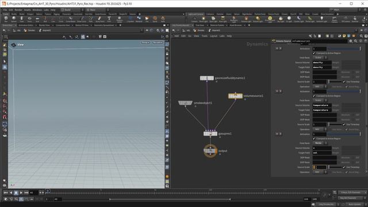Select the Sphere shelf tool
Viewport: 368px width, 207px height.
[14, 19]
